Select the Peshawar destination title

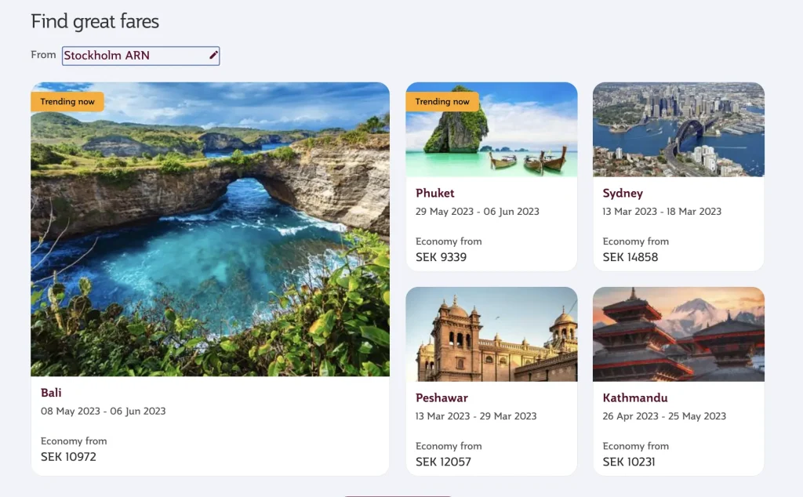(441, 397)
